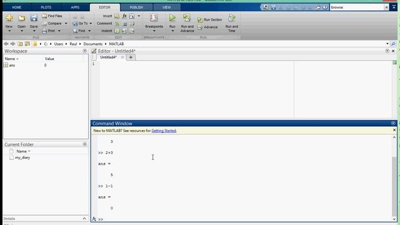Open the Current Folder panel actions menu
Screen dimensions: 400x225
tap(85, 144)
